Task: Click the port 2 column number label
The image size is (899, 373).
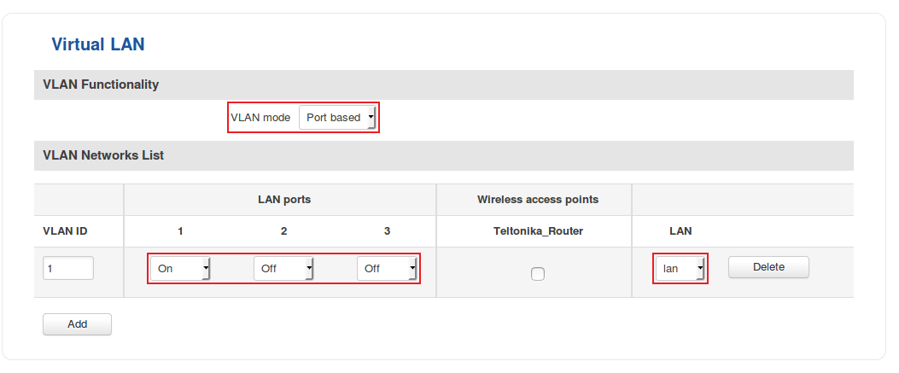Action: (x=284, y=231)
